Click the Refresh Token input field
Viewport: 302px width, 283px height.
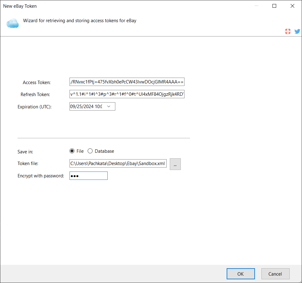coord(127,94)
